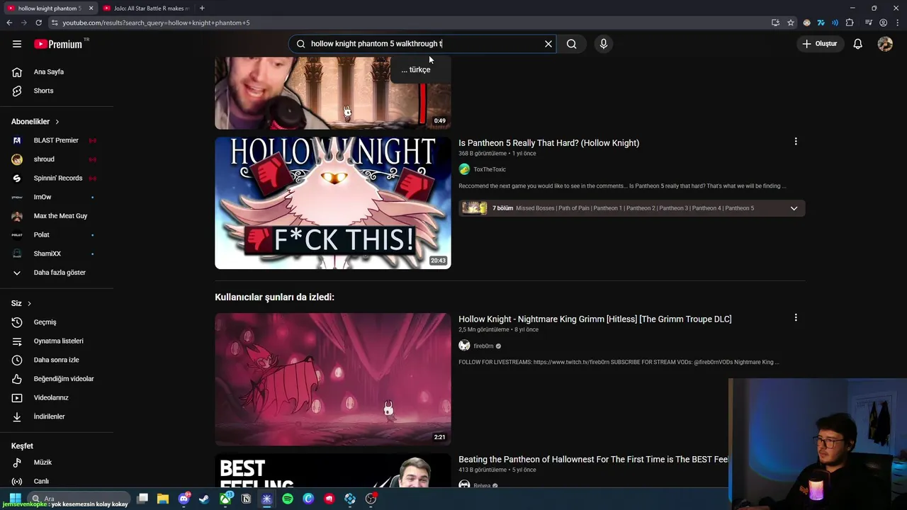Open File Explorer from the taskbar

click(x=162, y=499)
